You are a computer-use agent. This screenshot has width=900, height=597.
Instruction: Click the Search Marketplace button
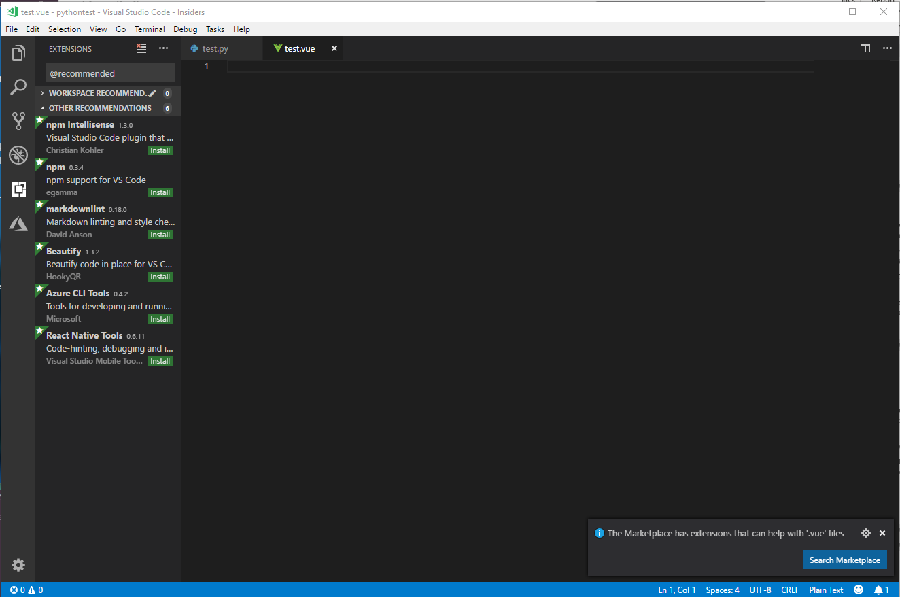845,560
